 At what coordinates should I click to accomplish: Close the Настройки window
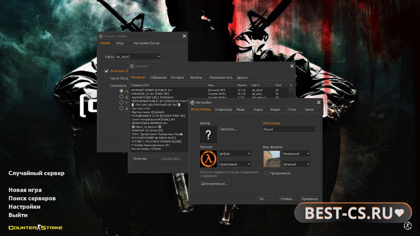click(319, 103)
